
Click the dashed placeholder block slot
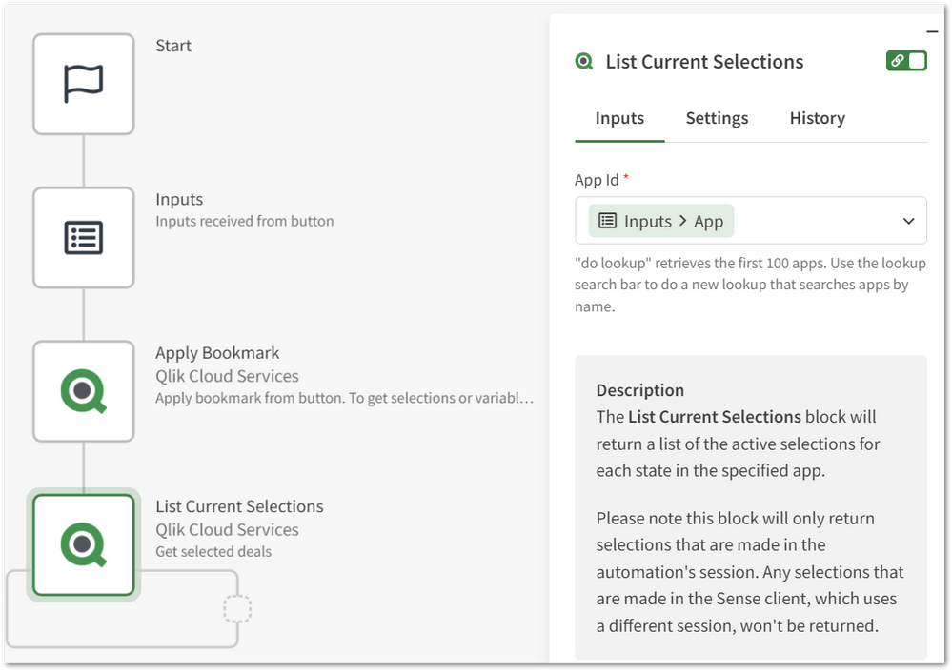coord(235,608)
